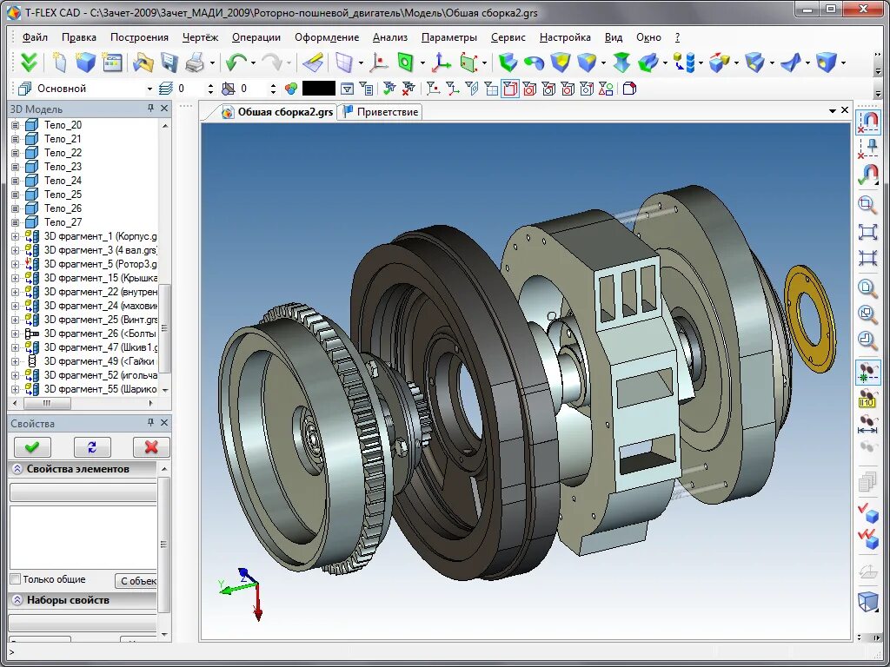
Task: Open the undo history dropdown arrow
Action: (x=253, y=63)
